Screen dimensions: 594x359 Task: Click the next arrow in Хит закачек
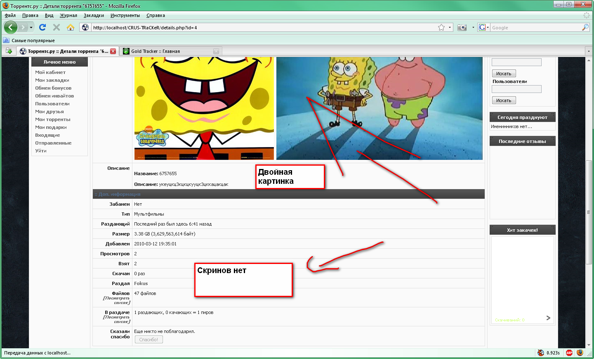(548, 318)
